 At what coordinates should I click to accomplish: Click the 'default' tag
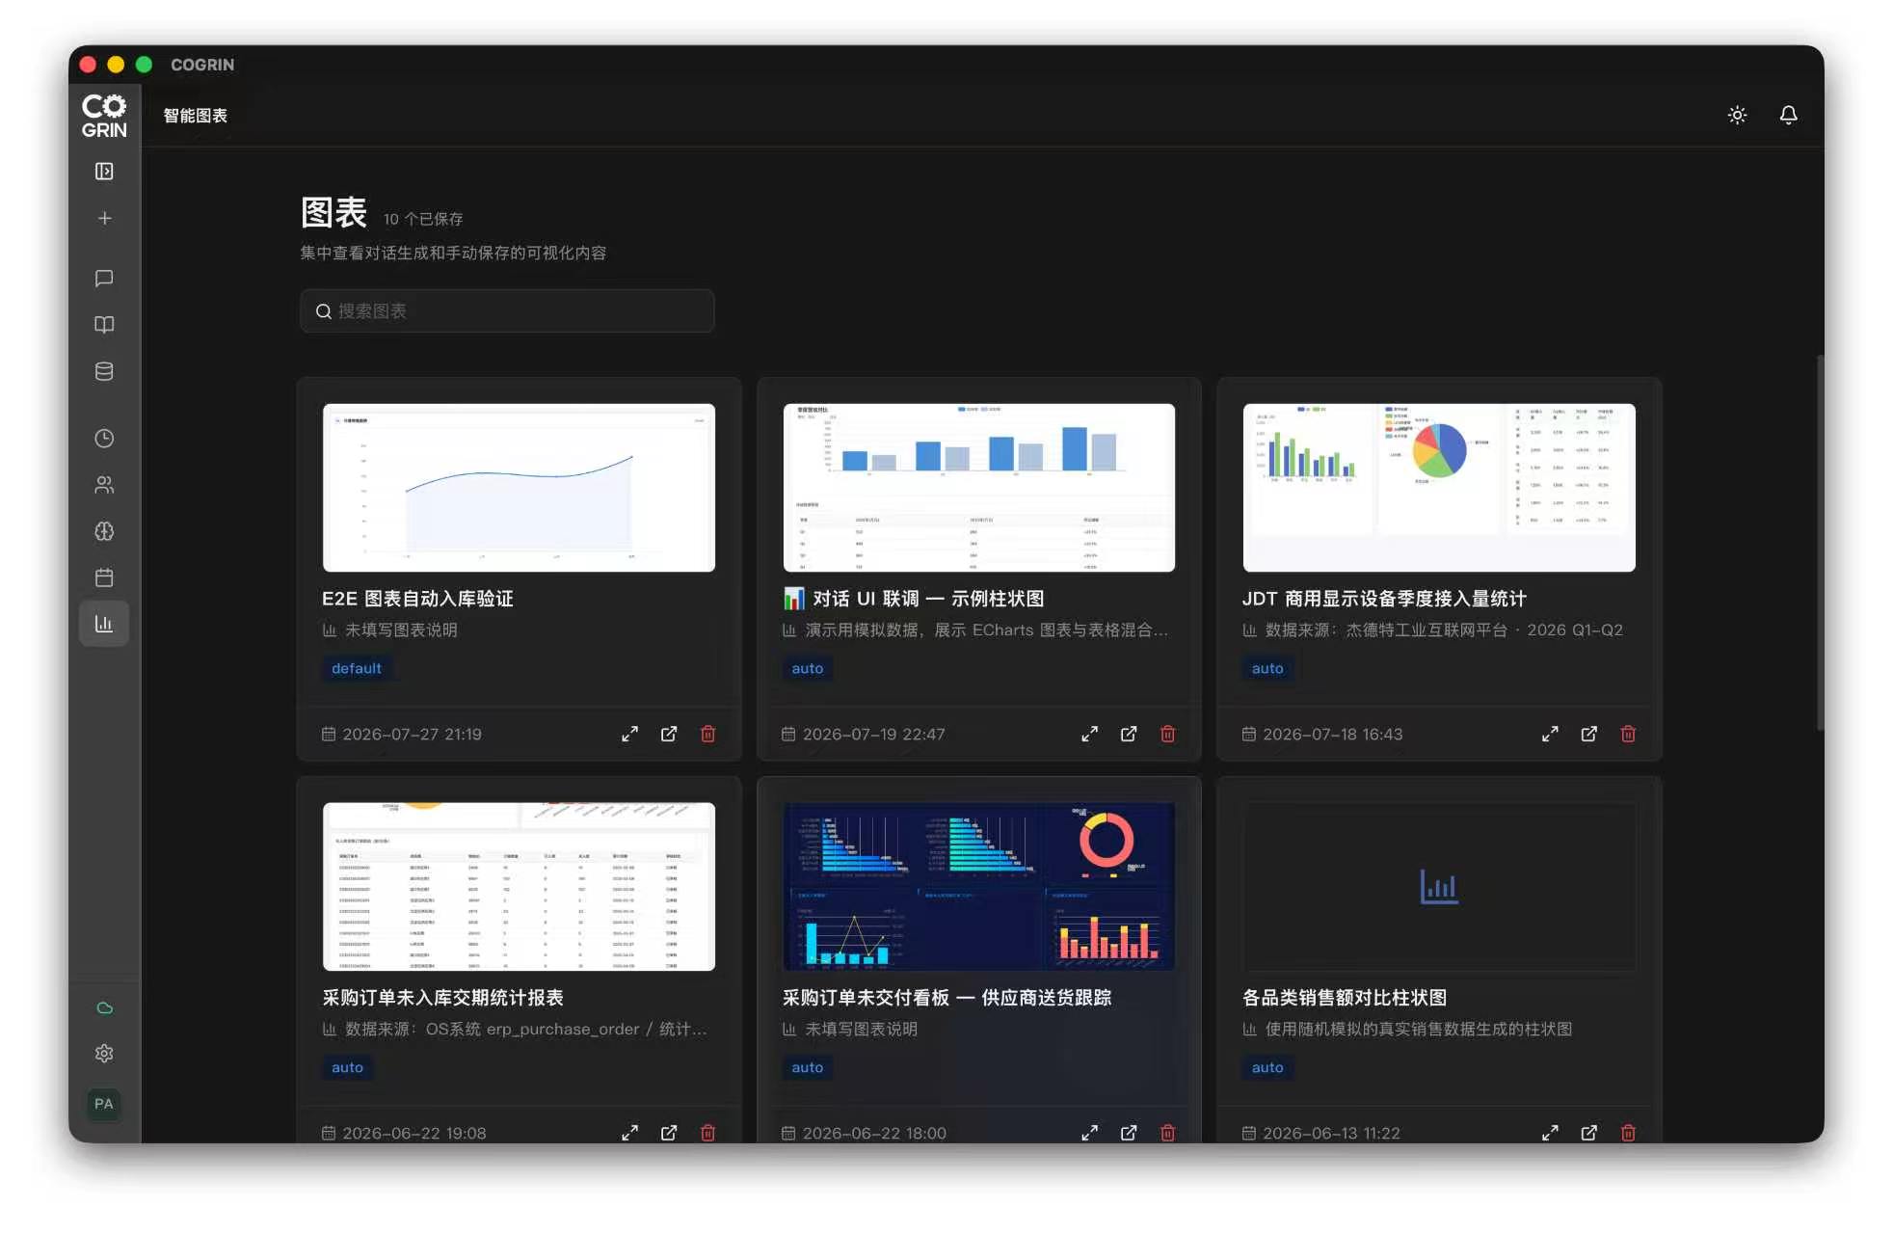point(356,669)
